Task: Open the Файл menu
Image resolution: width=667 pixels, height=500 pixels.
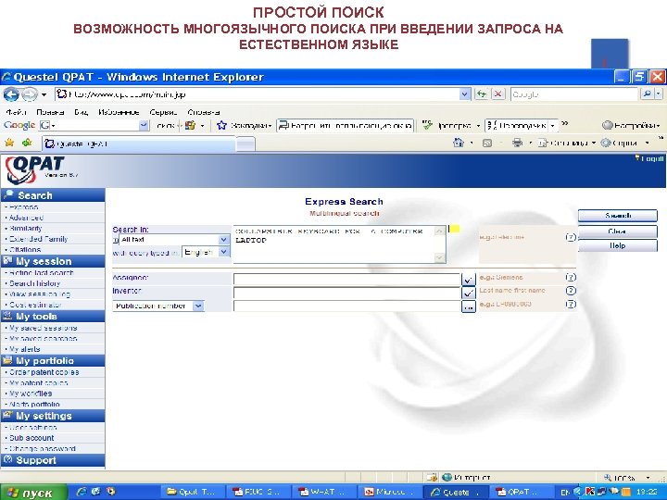Action: coord(16,112)
